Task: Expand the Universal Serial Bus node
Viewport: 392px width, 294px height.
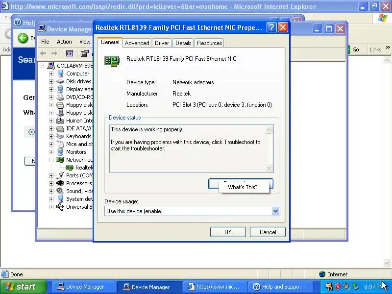Action: point(51,207)
